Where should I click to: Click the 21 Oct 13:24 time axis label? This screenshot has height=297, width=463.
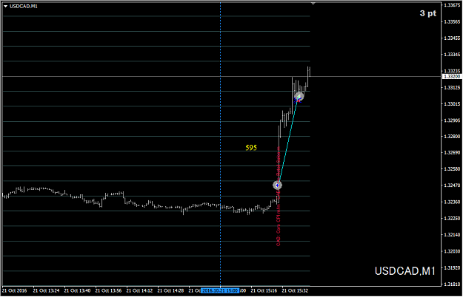click(46, 290)
